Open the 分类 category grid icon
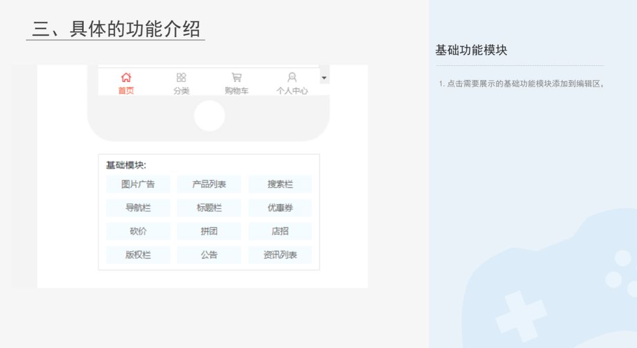This screenshot has height=348, width=637. (x=181, y=78)
